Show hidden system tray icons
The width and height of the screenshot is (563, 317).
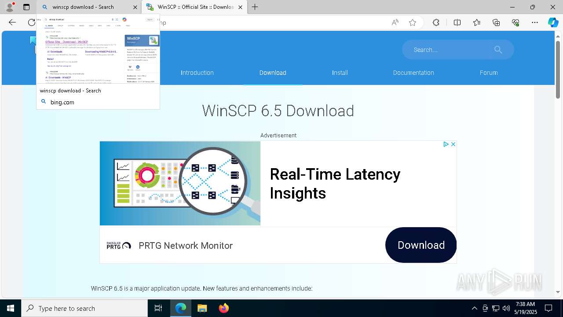tap(474, 308)
